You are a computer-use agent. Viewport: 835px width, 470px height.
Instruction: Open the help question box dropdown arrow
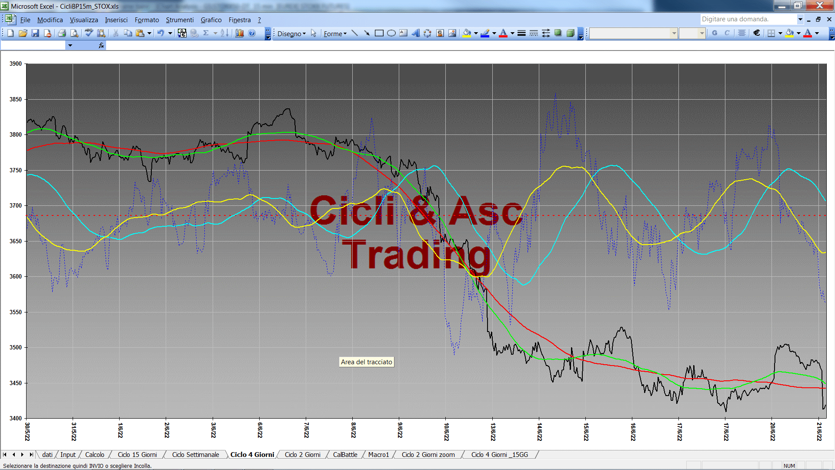pyautogui.click(x=800, y=19)
